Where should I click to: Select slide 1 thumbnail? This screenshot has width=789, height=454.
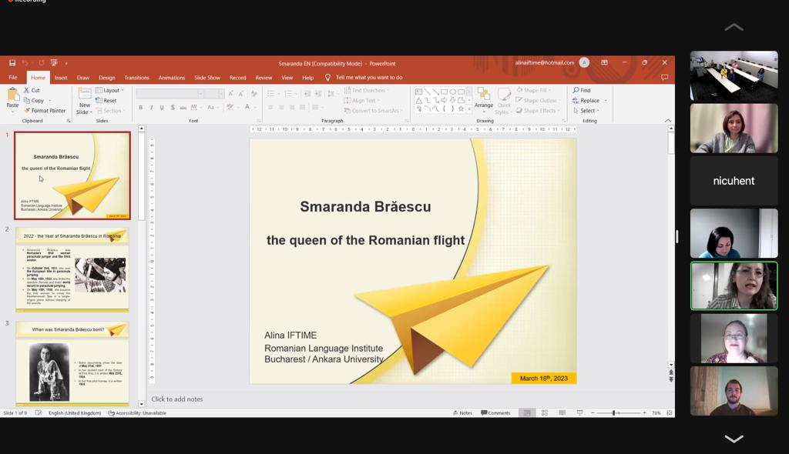coord(72,175)
